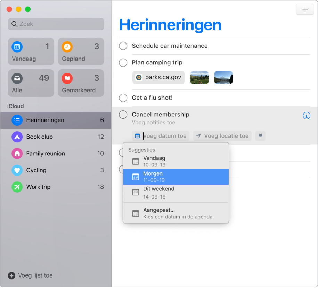
Task: Click the Zoek search field
Action: tap(56, 24)
